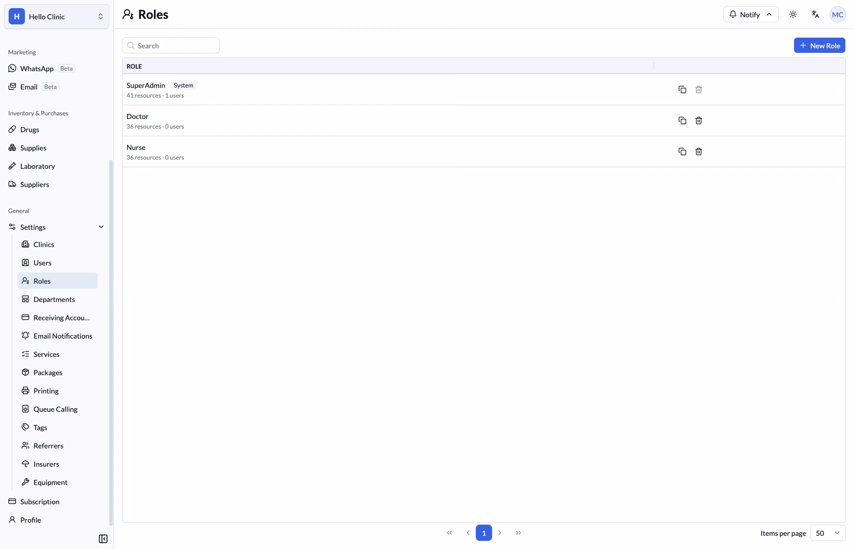
Task: Click the Packages box icon
Action: pos(25,372)
